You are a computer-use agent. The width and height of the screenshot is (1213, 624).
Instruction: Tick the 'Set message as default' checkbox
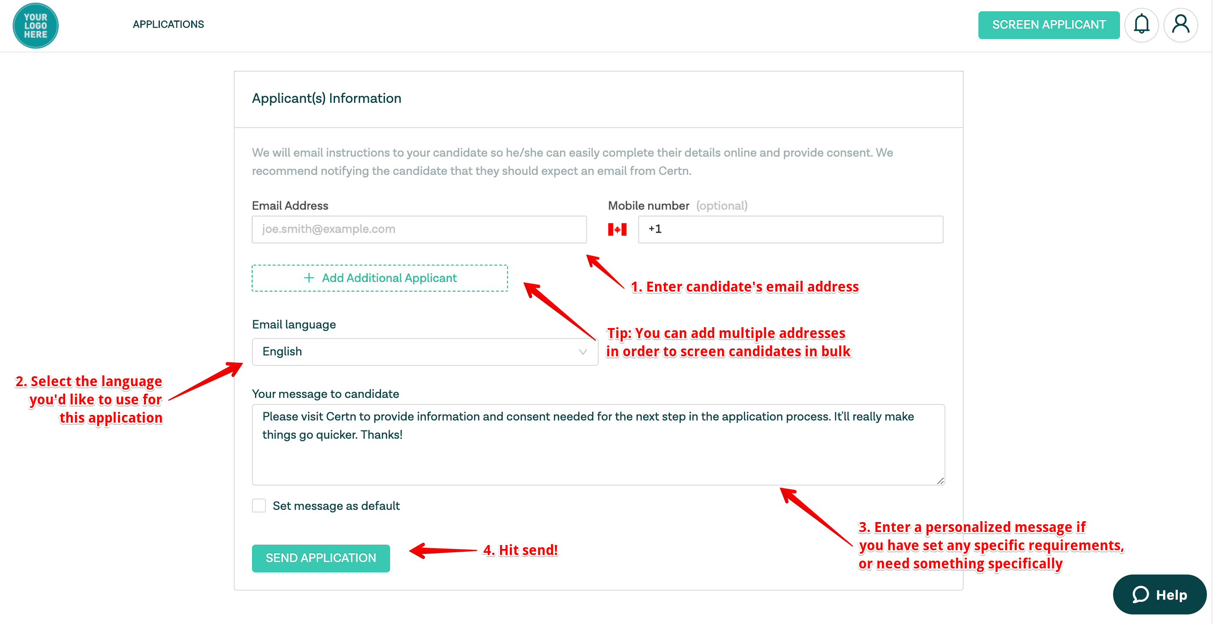(x=259, y=506)
